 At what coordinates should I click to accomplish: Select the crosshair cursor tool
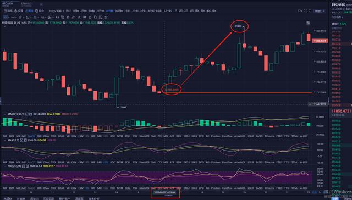tap(5, 17)
